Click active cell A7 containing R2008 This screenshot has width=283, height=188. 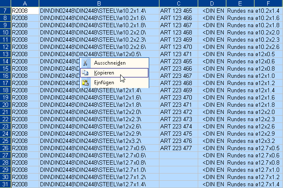tap(24, 10)
